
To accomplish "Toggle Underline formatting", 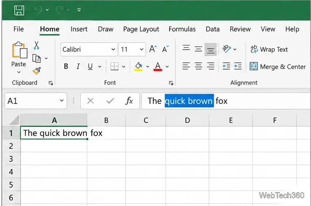I will point(90,66).
